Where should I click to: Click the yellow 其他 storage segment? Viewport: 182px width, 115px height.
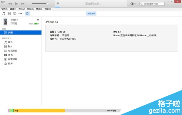click(x=39, y=110)
